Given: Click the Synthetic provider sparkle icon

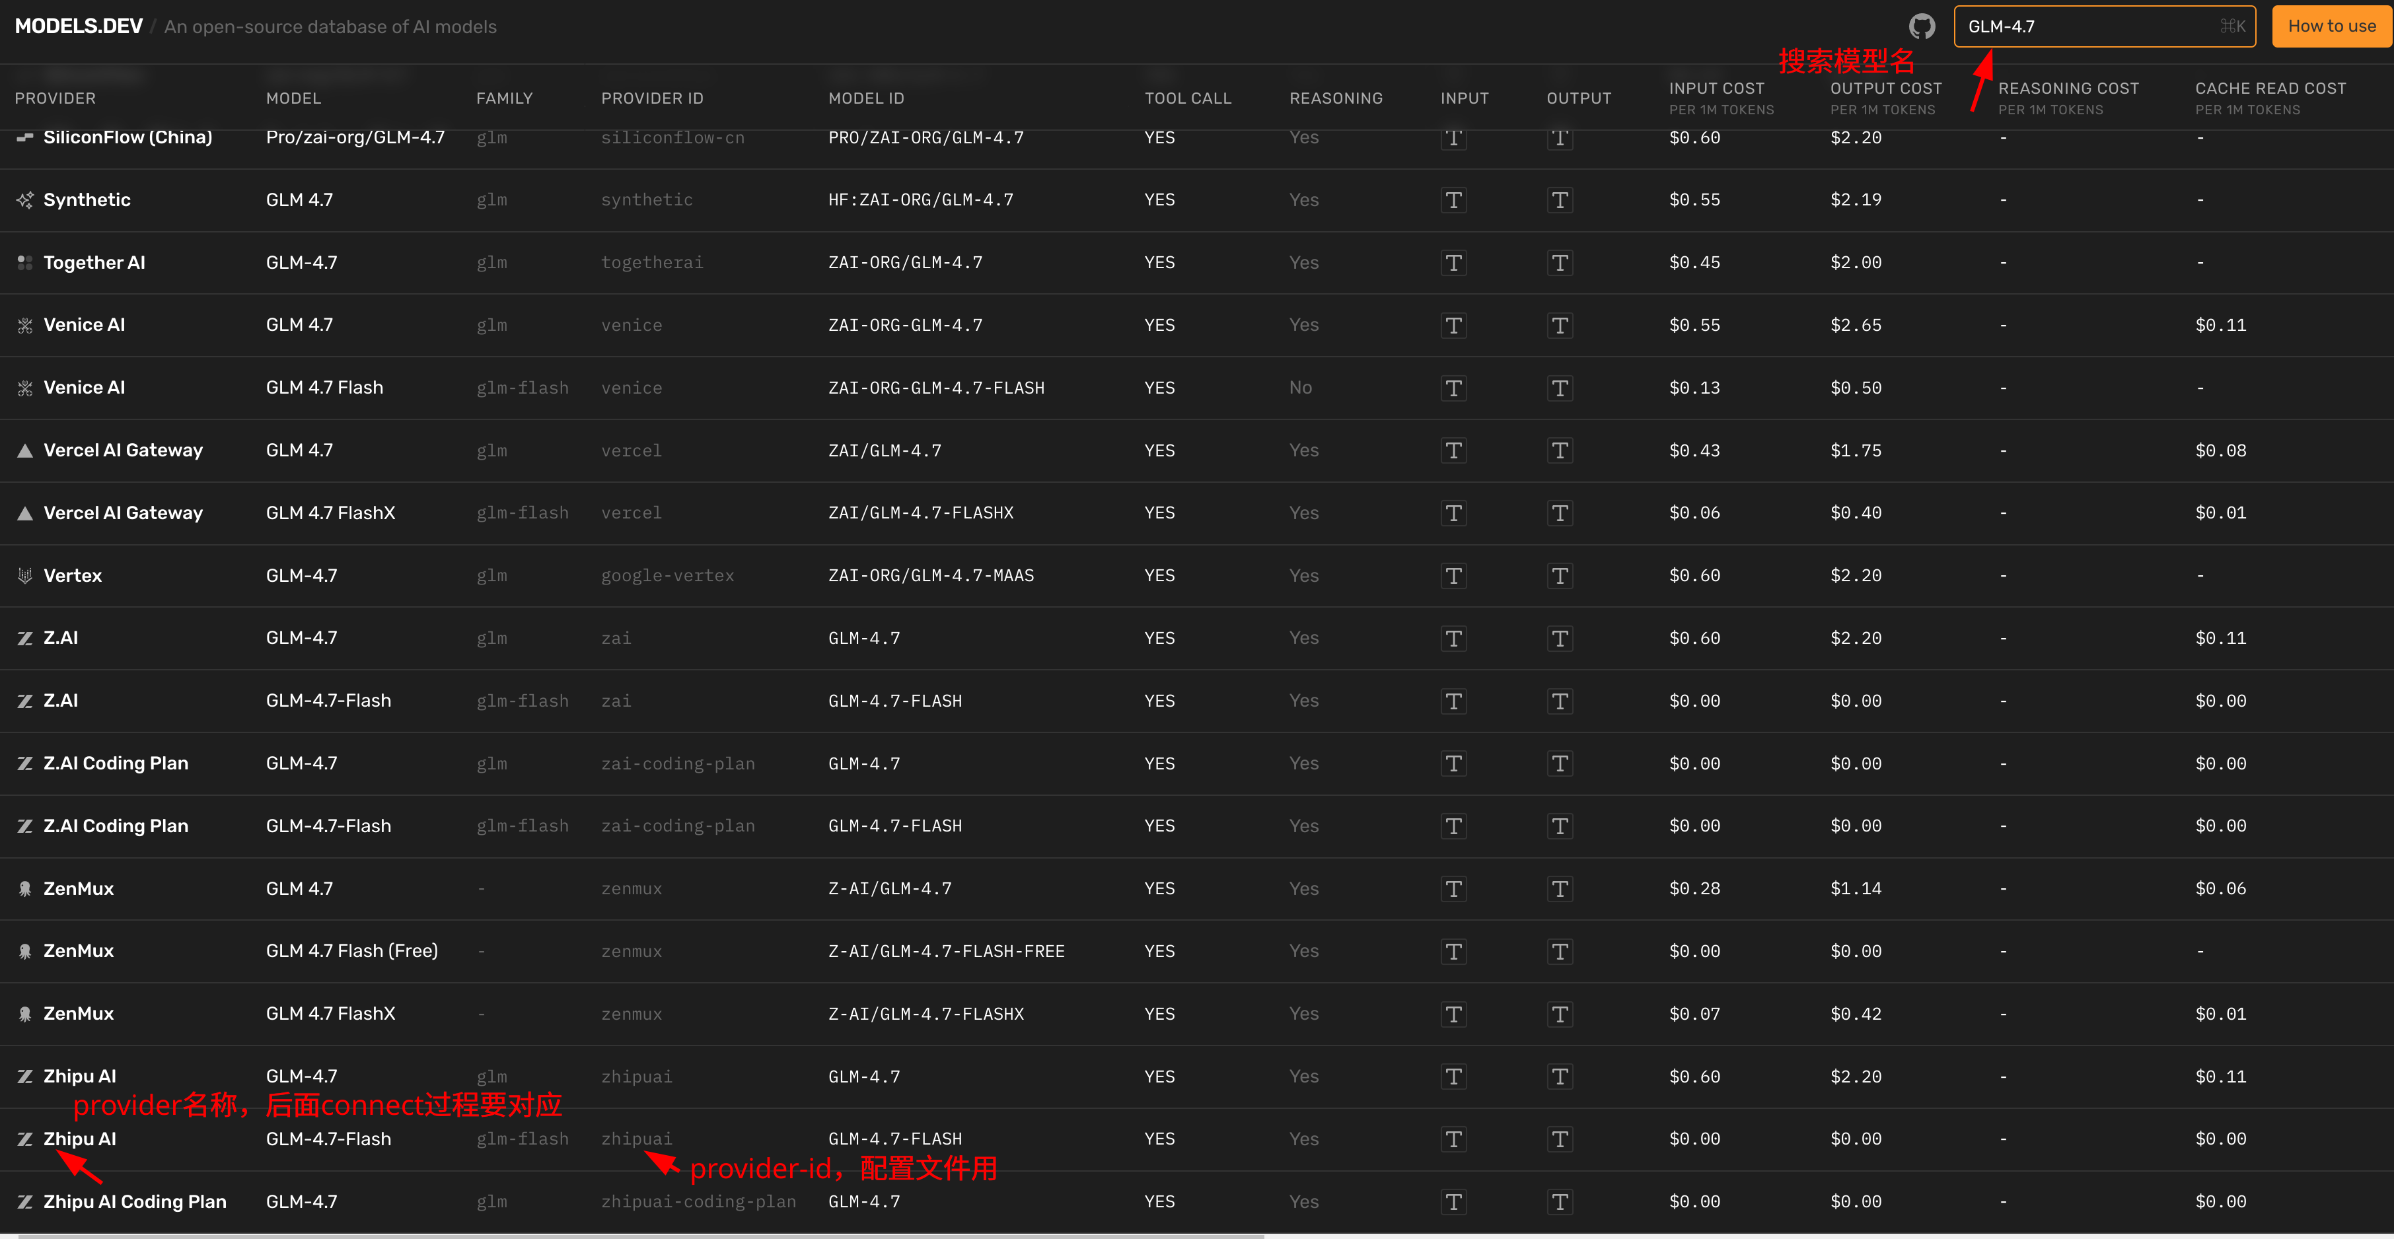Looking at the screenshot, I should (x=25, y=200).
